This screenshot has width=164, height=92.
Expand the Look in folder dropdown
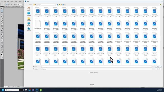(x=55, y=5)
